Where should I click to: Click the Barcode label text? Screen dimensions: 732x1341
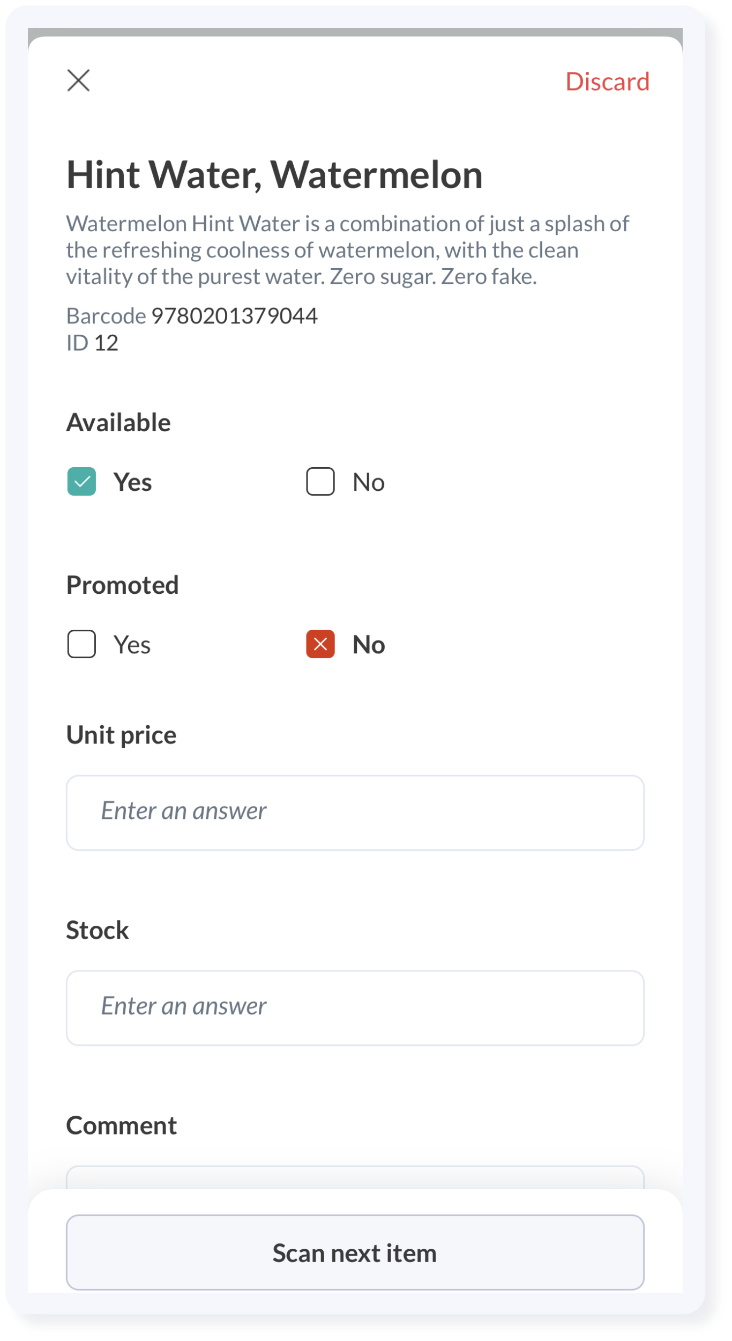(x=106, y=316)
